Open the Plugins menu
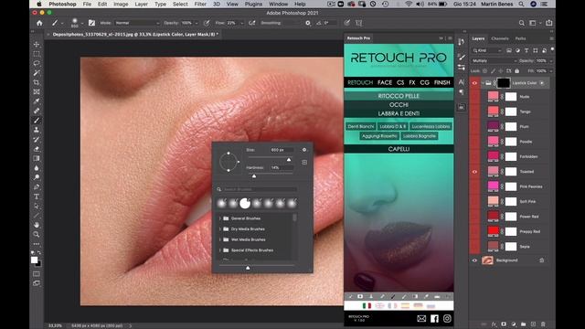This screenshot has height=329, width=585. pyautogui.click(x=253, y=4)
